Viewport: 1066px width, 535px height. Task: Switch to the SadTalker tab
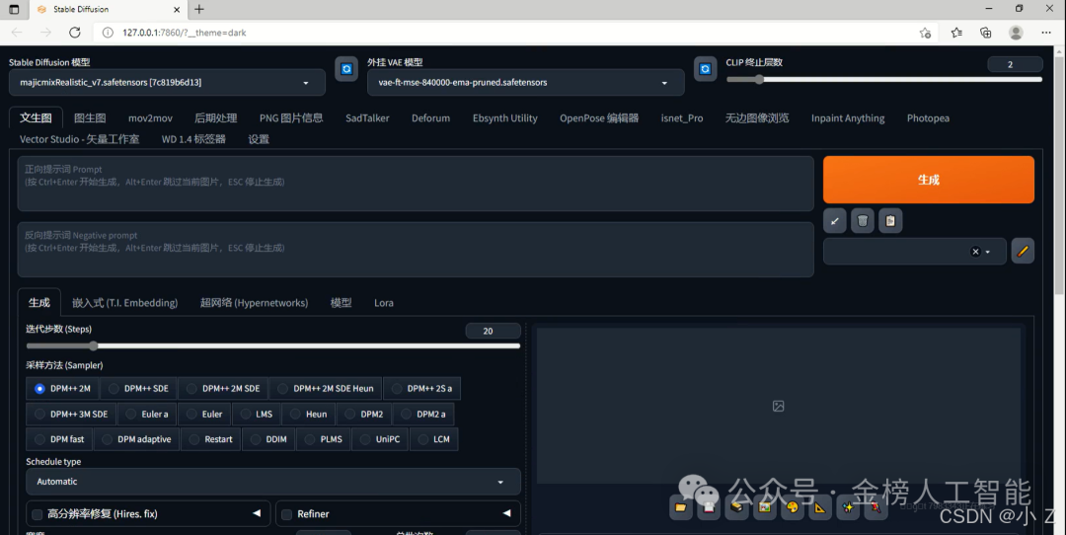367,117
